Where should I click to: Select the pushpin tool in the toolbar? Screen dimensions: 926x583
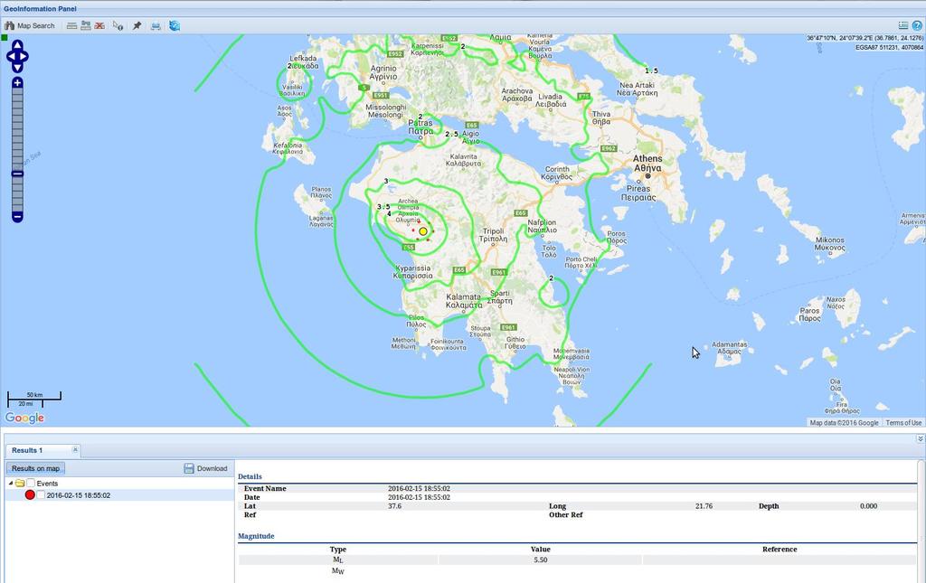click(x=137, y=26)
